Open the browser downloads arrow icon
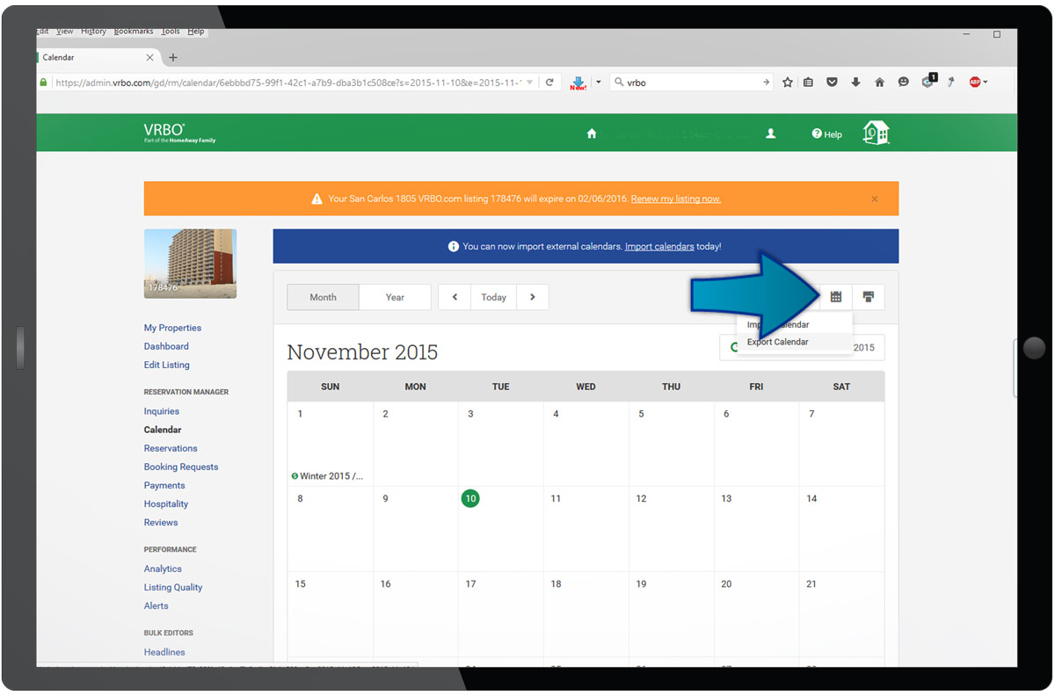Image resolution: width=1055 pixels, height=695 pixels. (855, 83)
